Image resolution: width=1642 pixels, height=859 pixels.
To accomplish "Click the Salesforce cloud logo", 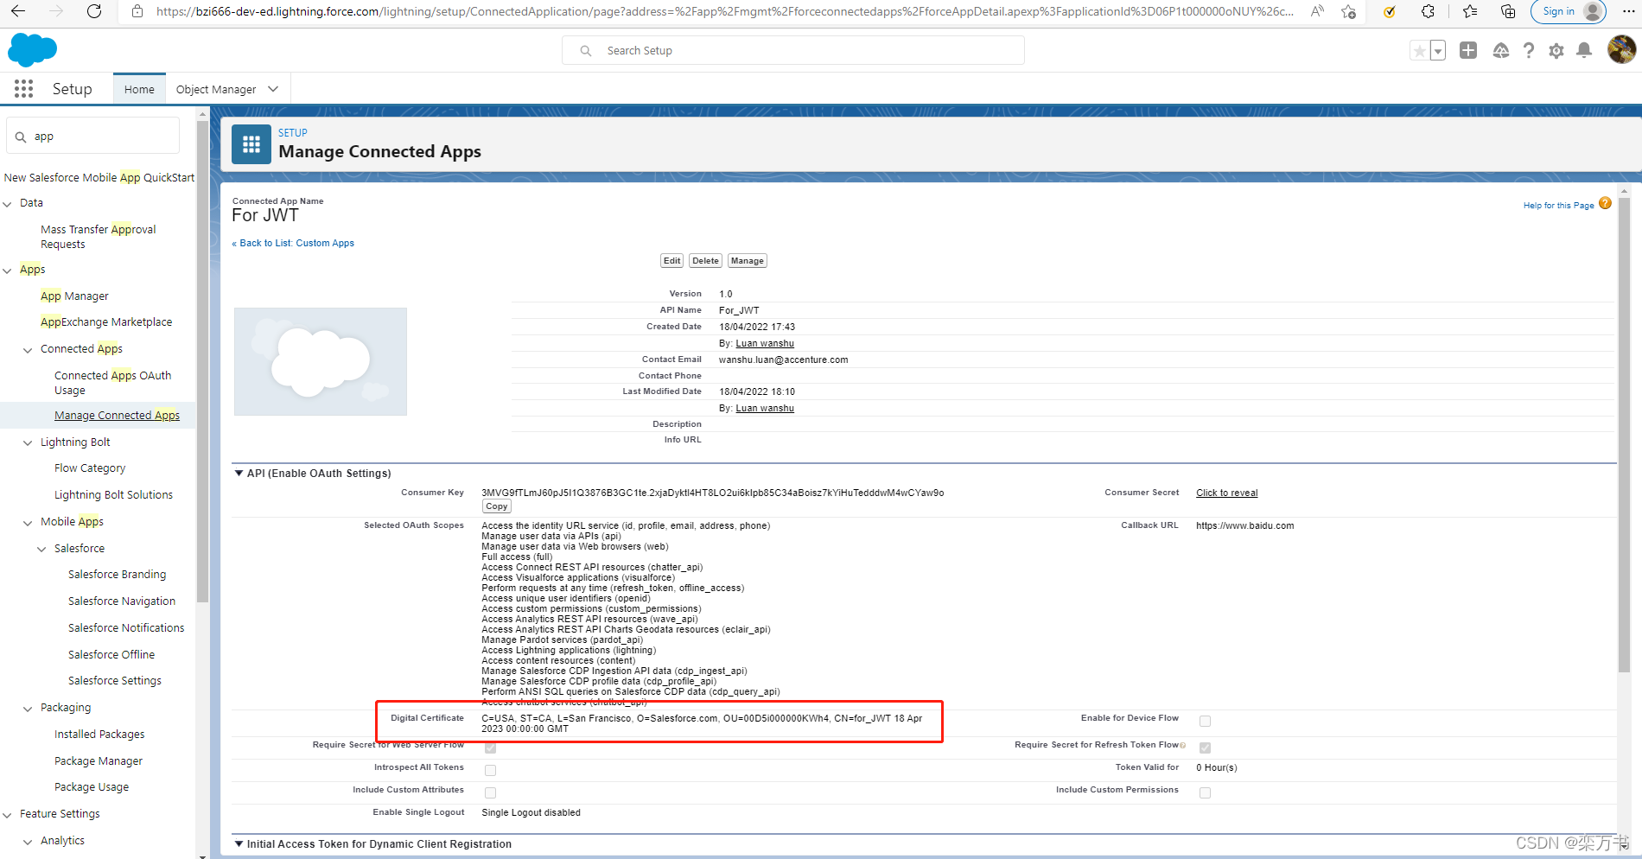I will 32,49.
